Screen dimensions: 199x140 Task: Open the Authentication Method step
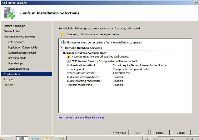(22, 53)
